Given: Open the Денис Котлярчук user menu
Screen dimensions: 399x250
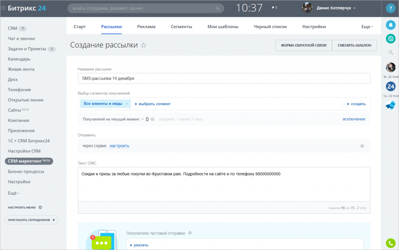Looking at the screenshot, I should tap(336, 8).
